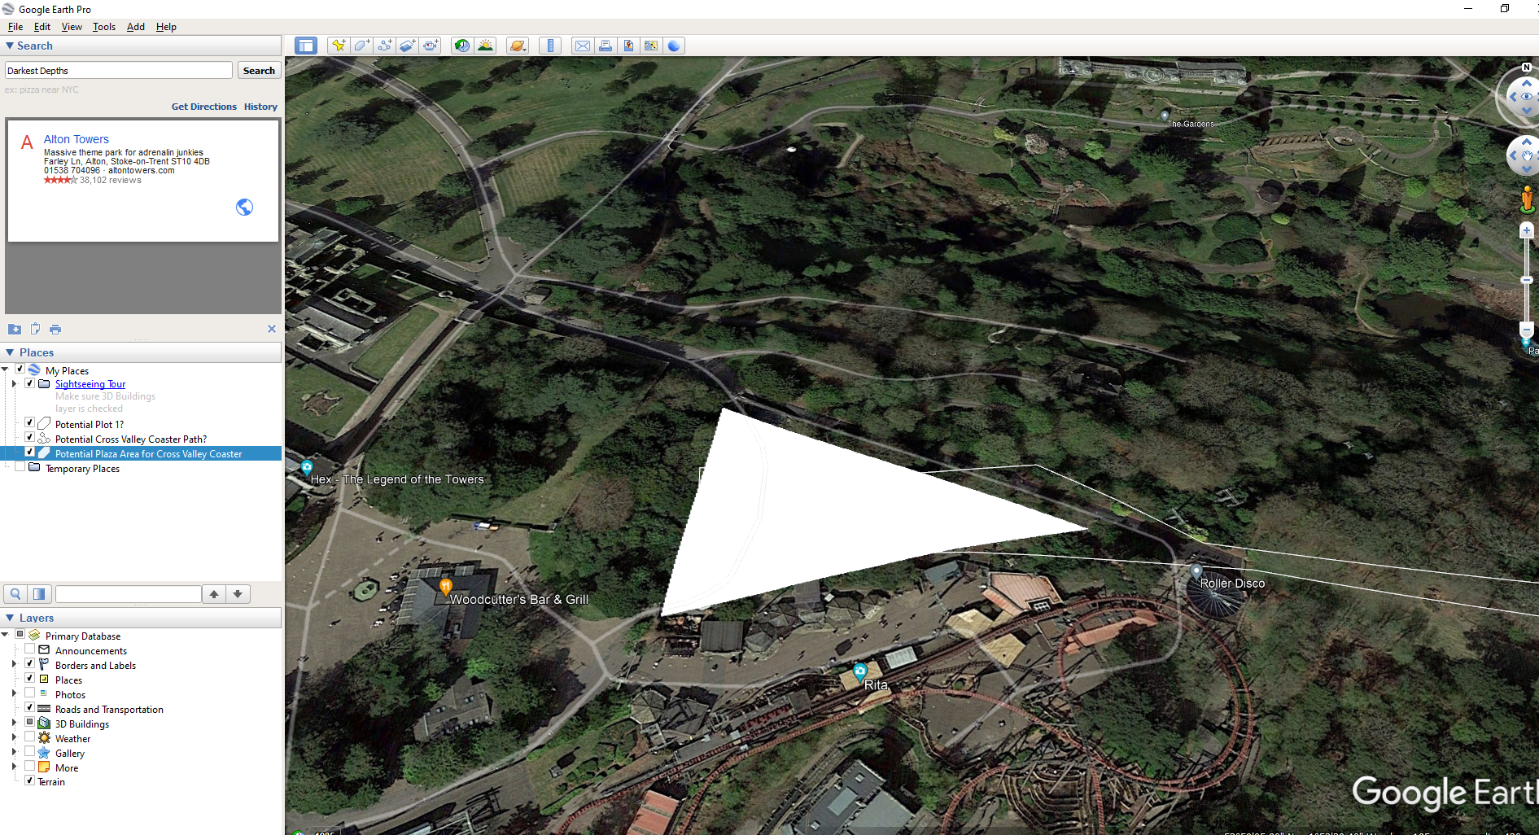Expand Weather layer group

tap(14, 737)
